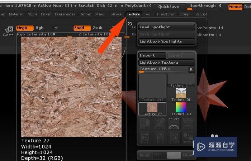Click the R button beside Texture Off slider
This screenshot has width=251, height=161.
click(x=191, y=70)
